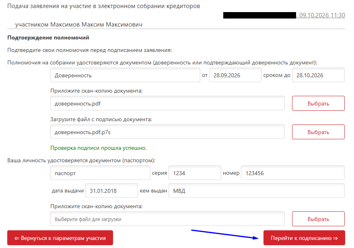This screenshot has height=248, width=354.
Task: Click the 'паспорт' identity document field
Action: pos(100,173)
